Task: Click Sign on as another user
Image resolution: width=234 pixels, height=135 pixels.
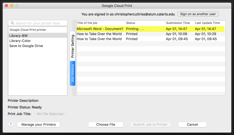Action: click(198, 14)
